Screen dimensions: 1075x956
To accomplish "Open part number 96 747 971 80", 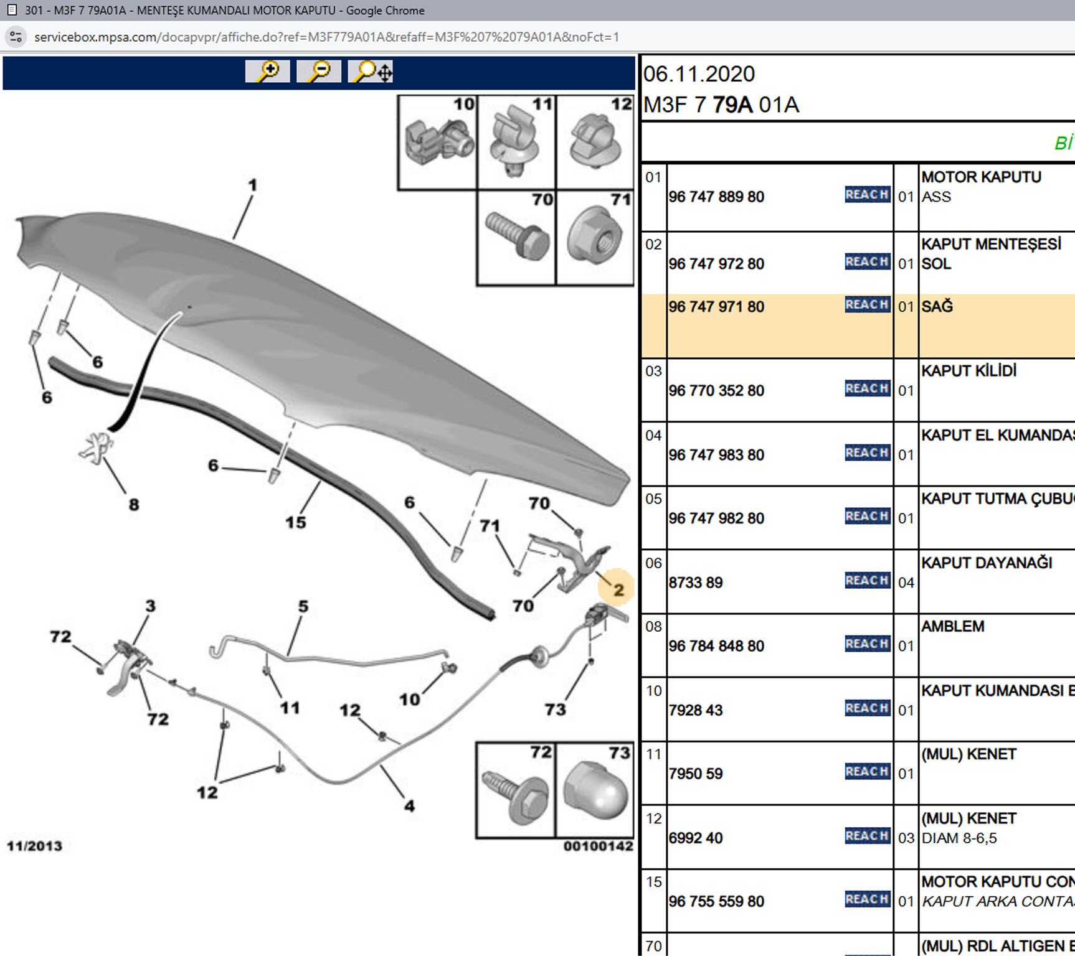I will (x=716, y=307).
